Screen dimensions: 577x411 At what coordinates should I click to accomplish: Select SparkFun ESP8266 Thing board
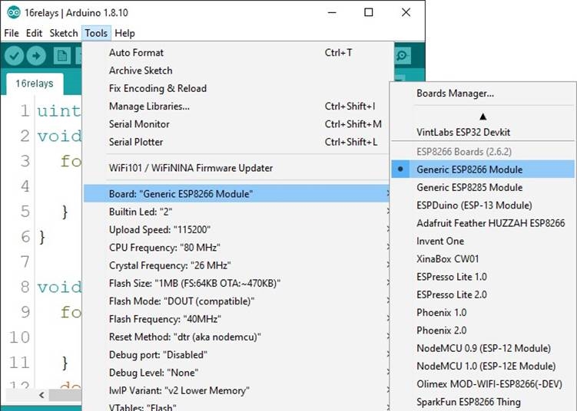[482, 403]
